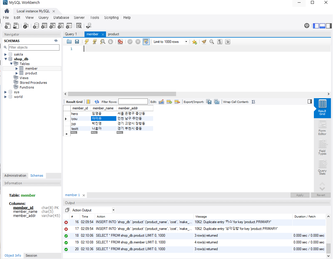Viewport: 333px width, 259px height.
Task: Click the Revert button
Action: pyautogui.click(x=321, y=195)
